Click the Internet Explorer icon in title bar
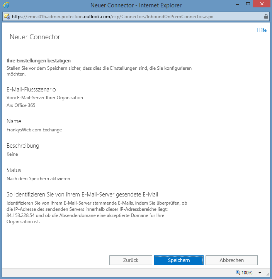The height and width of the screenshot is (279, 272). tap(7, 5)
